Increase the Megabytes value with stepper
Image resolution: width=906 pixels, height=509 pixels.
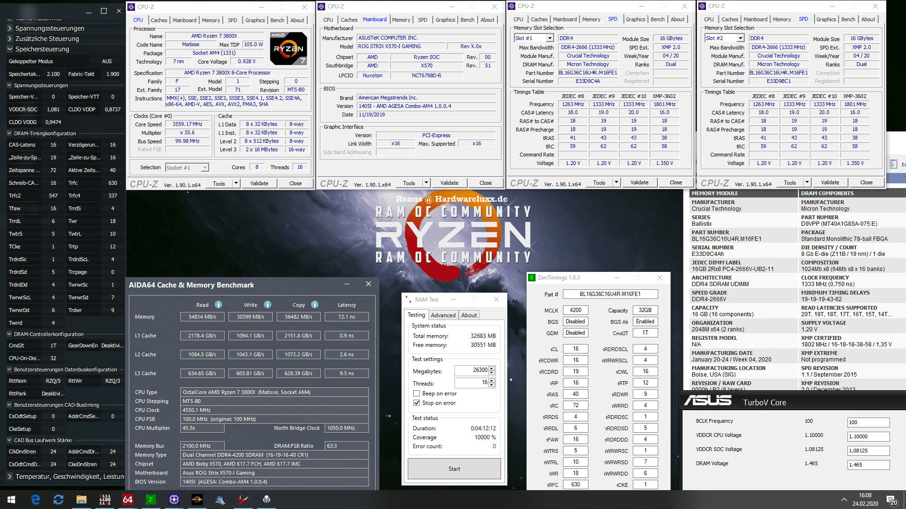492,368
